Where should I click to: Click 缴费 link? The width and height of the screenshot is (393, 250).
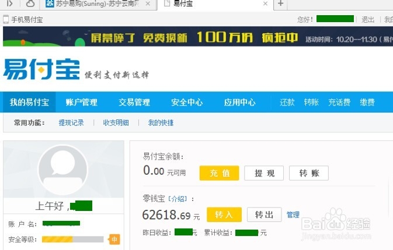[367, 102]
